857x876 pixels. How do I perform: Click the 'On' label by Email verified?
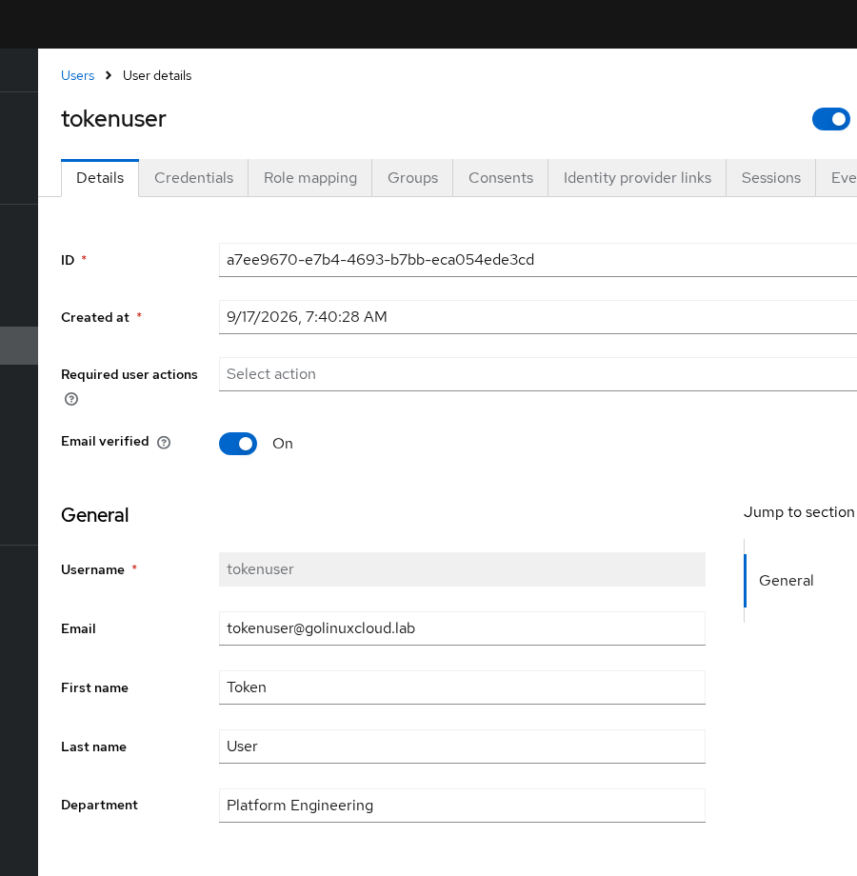click(x=283, y=444)
